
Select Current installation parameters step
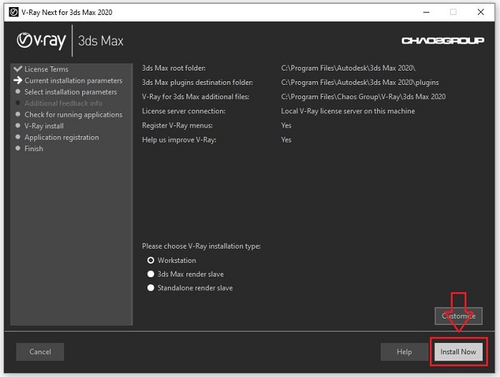coord(74,81)
